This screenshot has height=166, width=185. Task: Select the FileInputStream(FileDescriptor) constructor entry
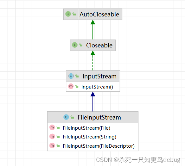click(93, 146)
